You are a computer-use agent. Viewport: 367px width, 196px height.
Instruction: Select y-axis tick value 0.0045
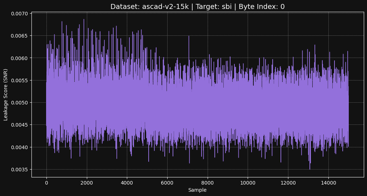(x=19, y=125)
